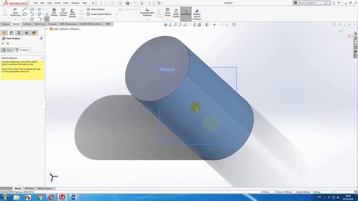The height and width of the screenshot is (201, 358).
Task: Cancel Hole Position with red X
Action: click(8, 44)
